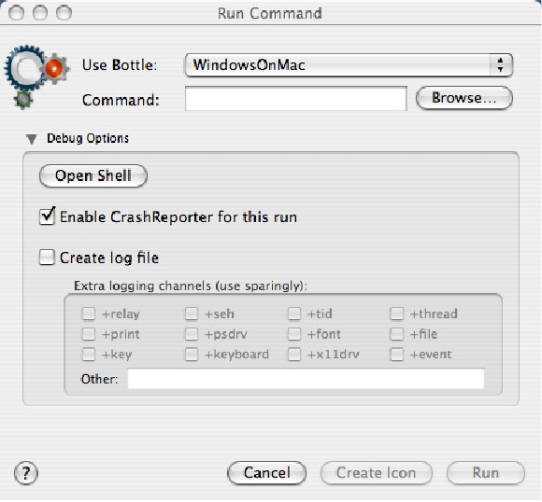The width and height of the screenshot is (542, 502).
Task: Click the help question mark button
Action: pos(26,472)
